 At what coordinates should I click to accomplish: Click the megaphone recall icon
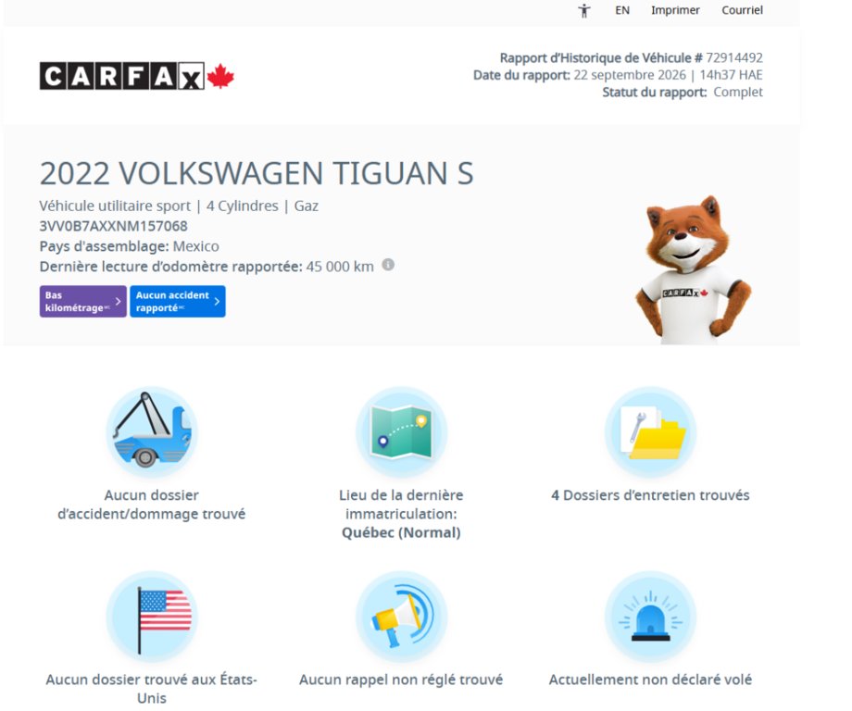point(401,617)
